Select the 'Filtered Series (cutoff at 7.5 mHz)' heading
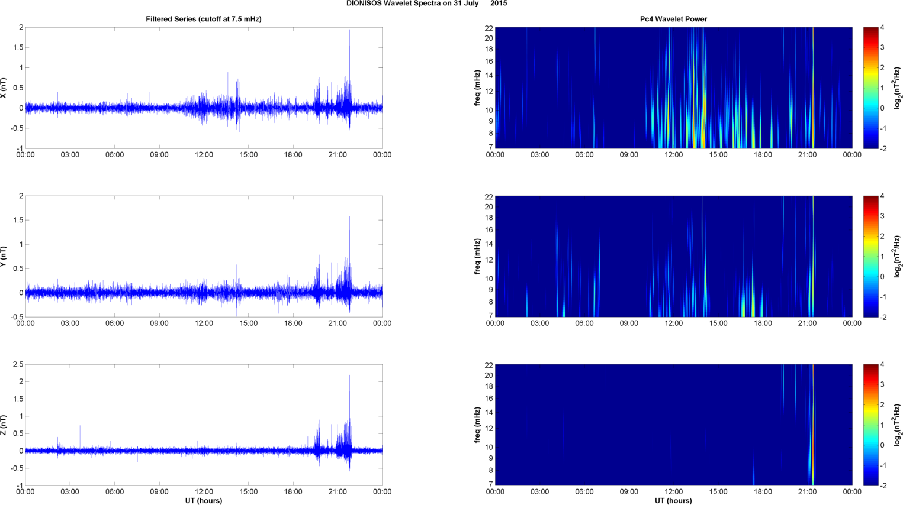The height and width of the screenshot is (505, 903). click(204, 19)
